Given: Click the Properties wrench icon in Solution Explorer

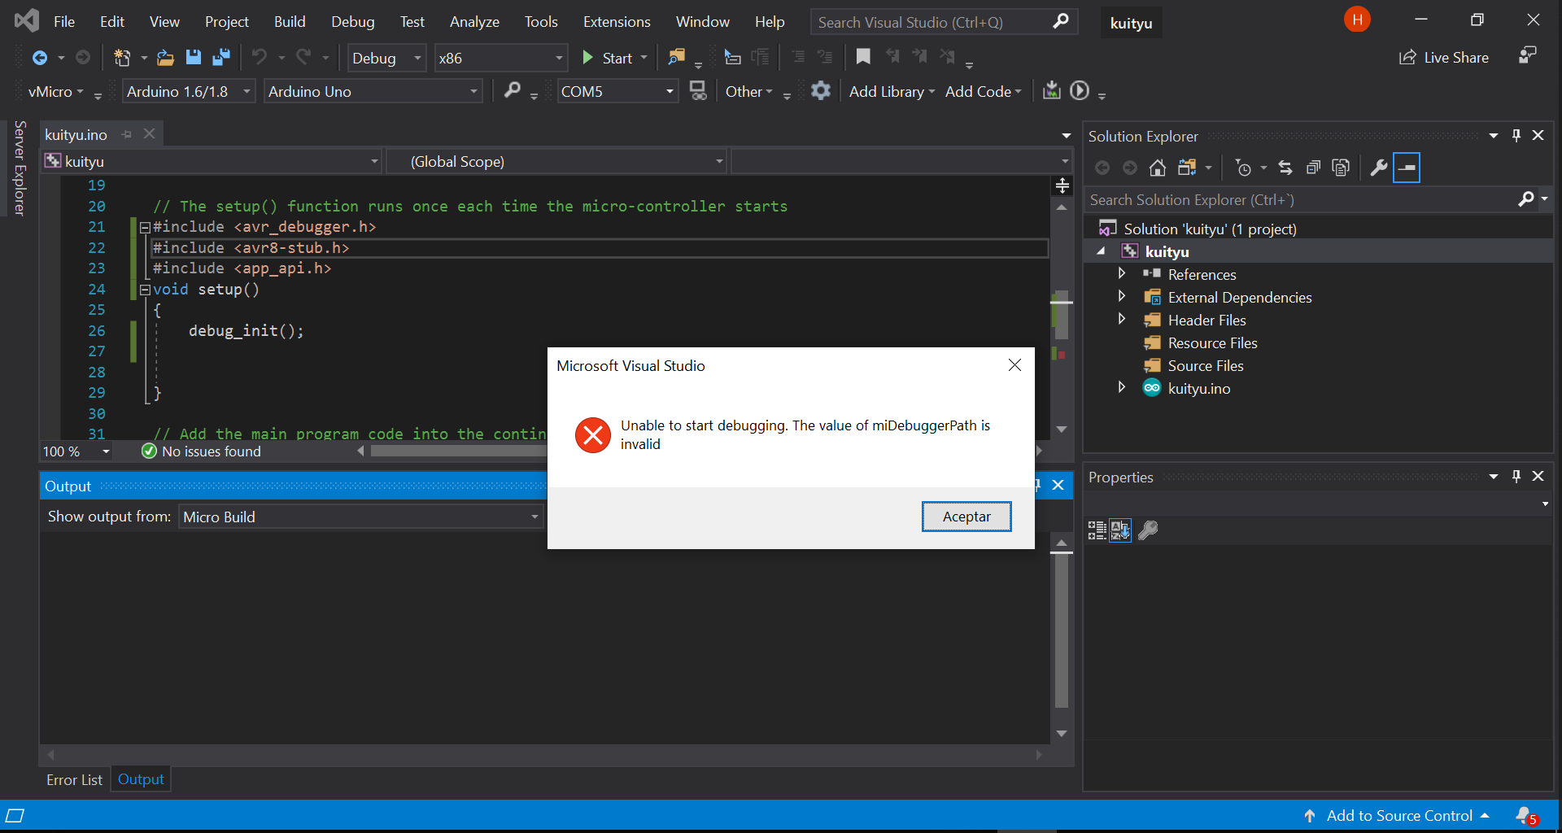Looking at the screenshot, I should click(1378, 168).
